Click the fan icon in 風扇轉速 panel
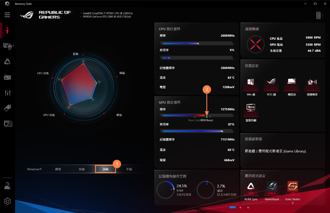 coord(255,44)
